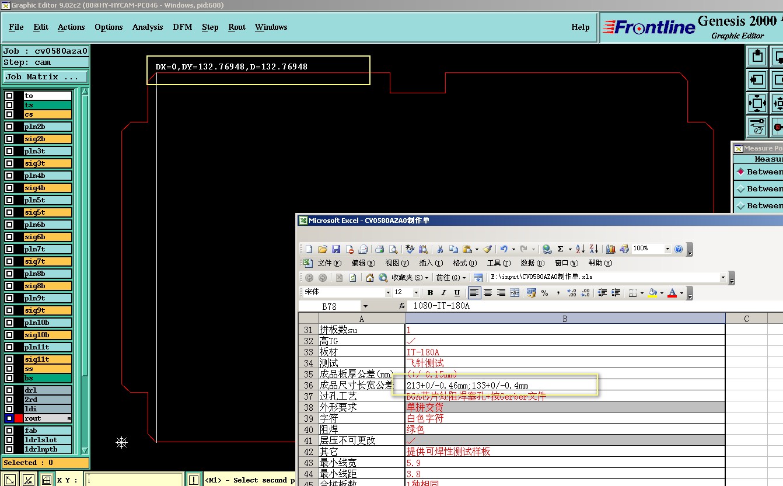This screenshot has height=486, width=783.
Task: Open the 收藏夹 favorites dropdown
Action: 410,278
